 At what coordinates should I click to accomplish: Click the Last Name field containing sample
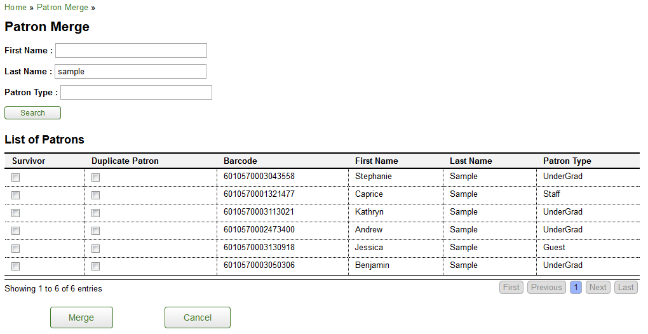pos(131,71)
